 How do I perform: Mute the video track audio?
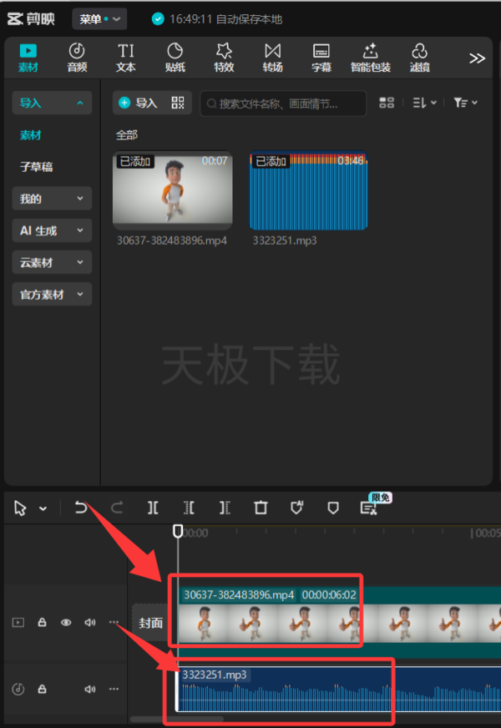(x=90, y=622)
